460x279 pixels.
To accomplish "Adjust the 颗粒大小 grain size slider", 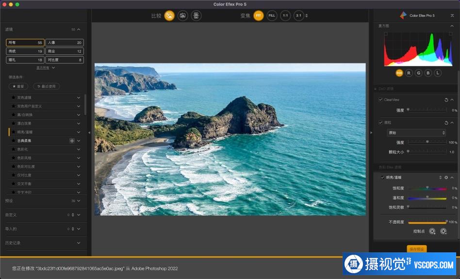I will 427,152.
